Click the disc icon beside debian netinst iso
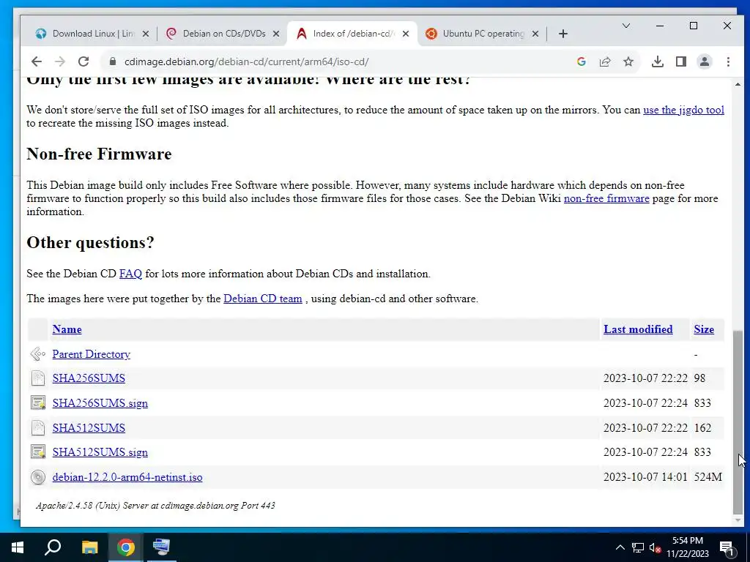Screen dimensions: 750x562 click(38, 477)
